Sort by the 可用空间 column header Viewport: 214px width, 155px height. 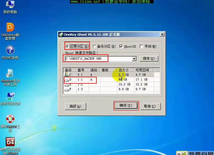click(143, 70)
